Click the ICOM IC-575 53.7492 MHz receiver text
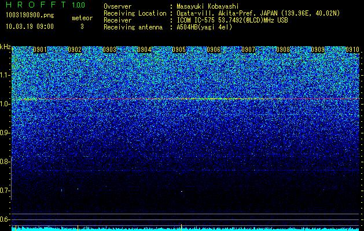 click(x=232, y=20)
